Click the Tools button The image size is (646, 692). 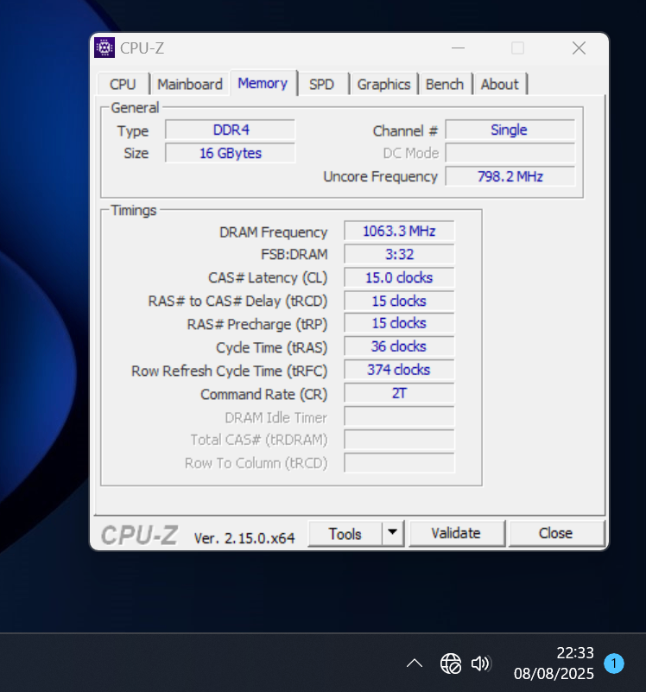coord(345,534)
